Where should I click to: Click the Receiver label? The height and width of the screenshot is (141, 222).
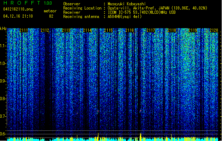(x=72, y=12)
